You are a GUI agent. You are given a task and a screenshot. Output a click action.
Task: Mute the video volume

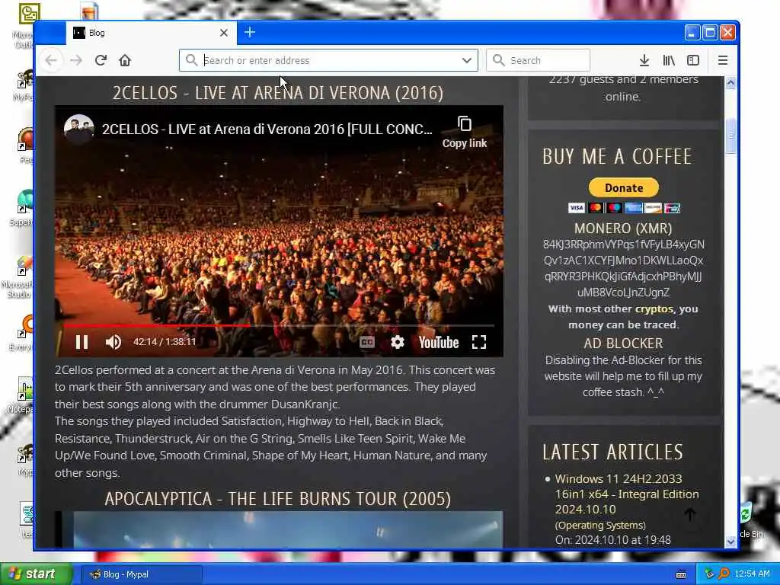[113, 342]
